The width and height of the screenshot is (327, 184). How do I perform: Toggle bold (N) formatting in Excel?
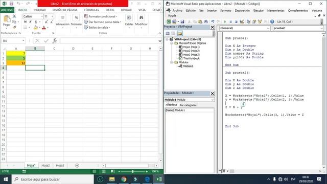tap(25, 22)
